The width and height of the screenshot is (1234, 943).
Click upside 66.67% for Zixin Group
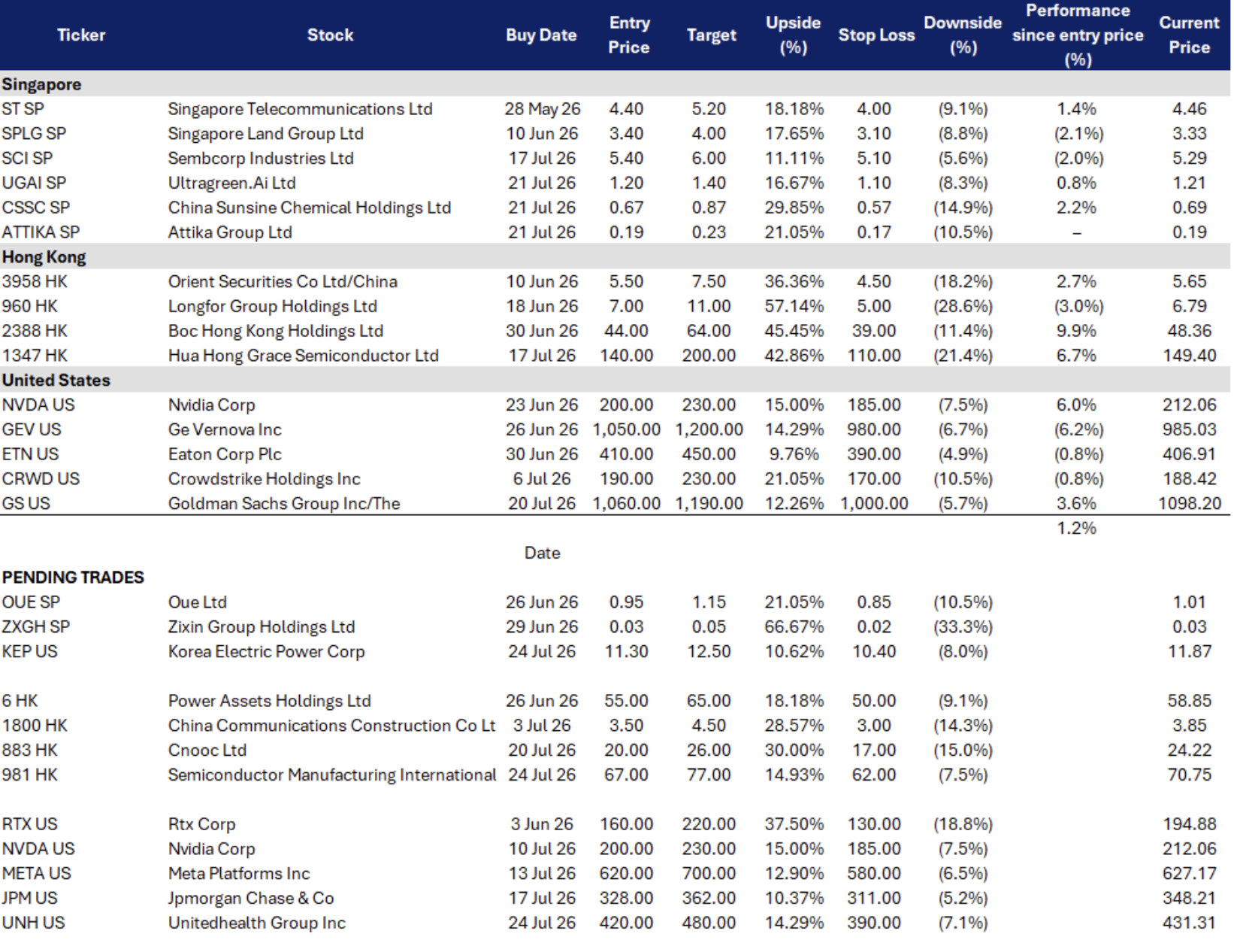coord(794,627)
